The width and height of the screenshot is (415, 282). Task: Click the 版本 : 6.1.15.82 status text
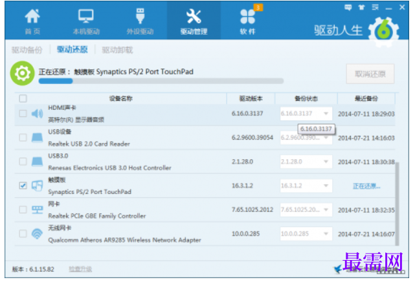[33, 269]
